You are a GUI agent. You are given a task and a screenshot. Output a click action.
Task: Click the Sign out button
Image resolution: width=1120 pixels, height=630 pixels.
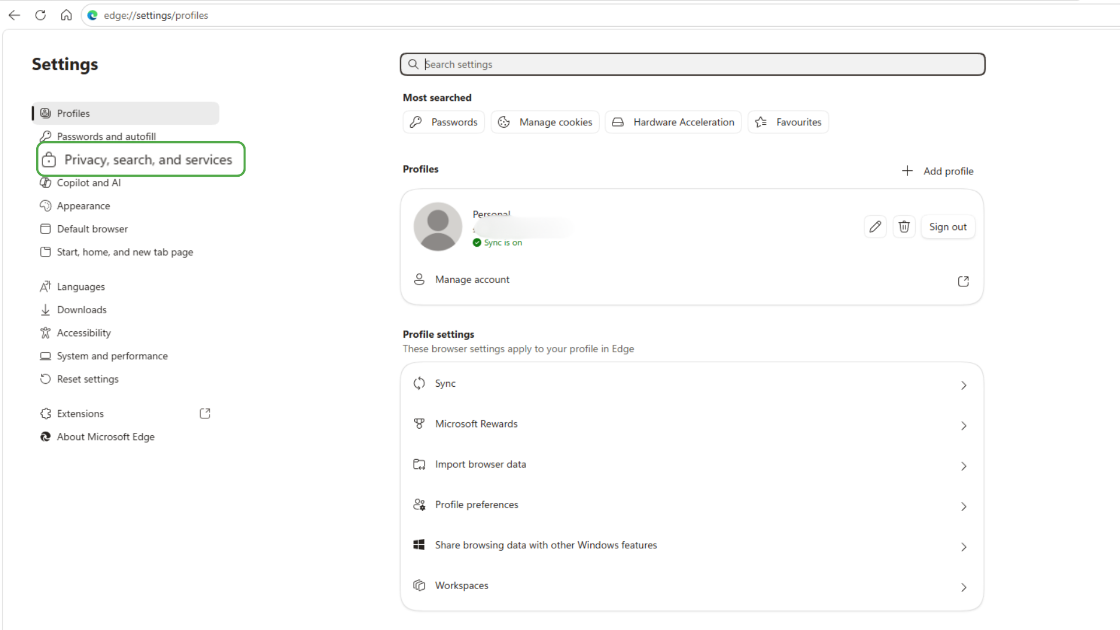[948, 227]
